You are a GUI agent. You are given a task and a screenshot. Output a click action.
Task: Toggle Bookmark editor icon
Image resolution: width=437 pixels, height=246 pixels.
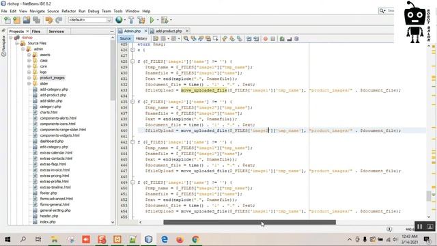[x=240, y=39]
